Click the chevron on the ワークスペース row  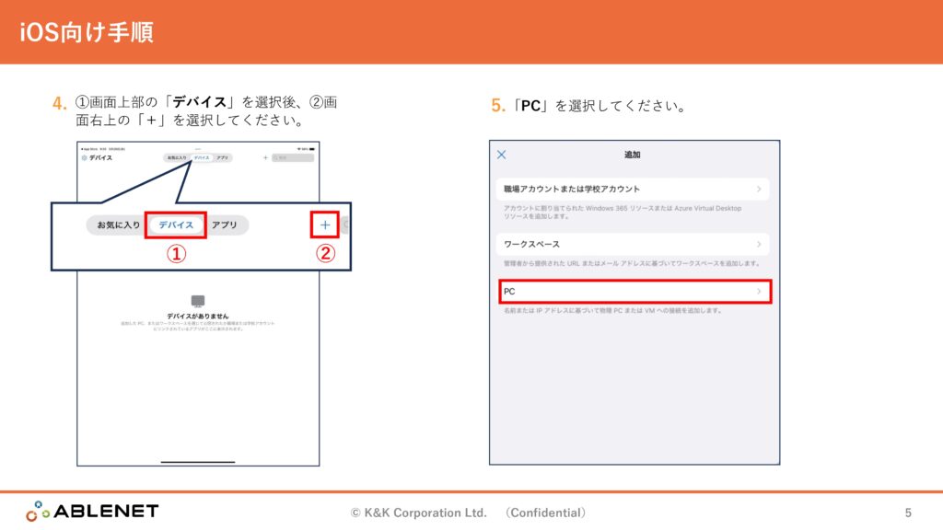[x=759, y=245]
